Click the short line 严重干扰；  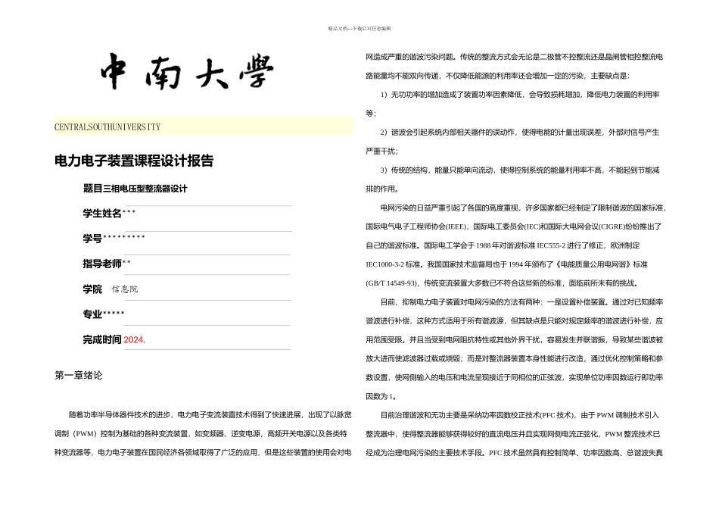(x=382, y=151)
